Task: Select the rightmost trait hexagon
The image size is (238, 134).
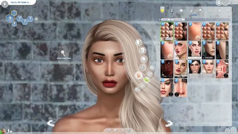Action: coord(30,19)
